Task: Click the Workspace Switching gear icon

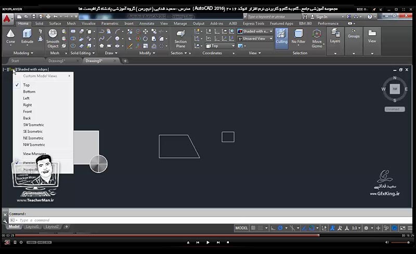Action: coord(366,228)
